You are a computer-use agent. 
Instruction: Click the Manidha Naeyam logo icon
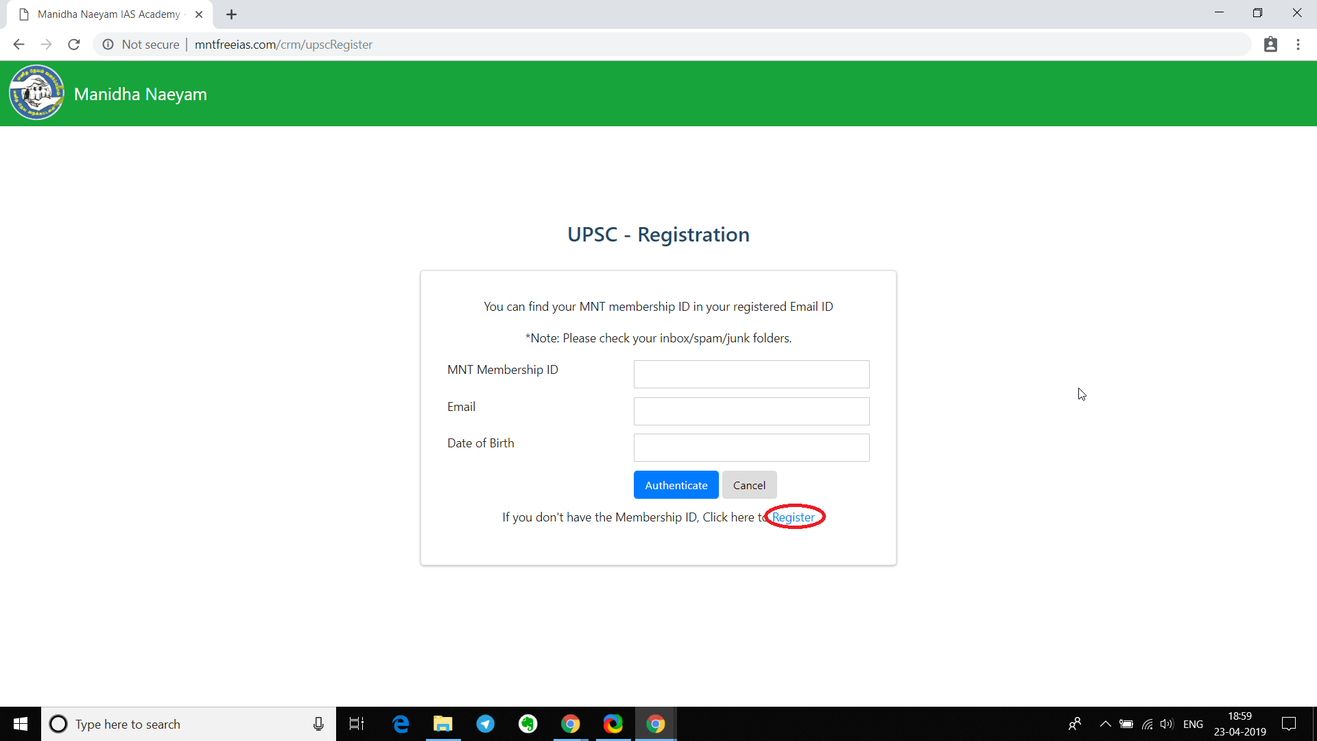pos(36,93)
